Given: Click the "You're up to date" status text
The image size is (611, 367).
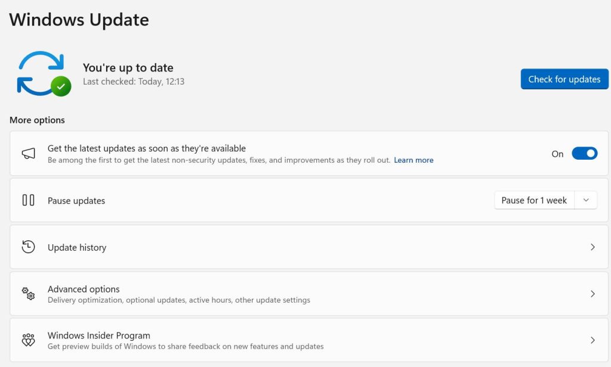Looking at the screenshot, I should (128, 68).
